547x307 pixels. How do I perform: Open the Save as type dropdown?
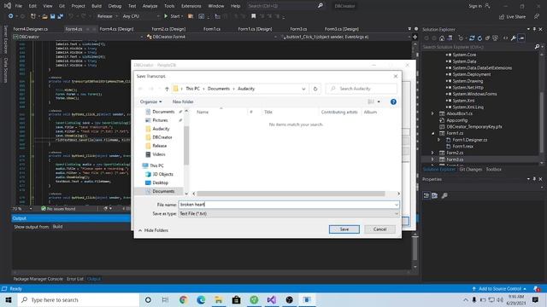tap(289, 214)
